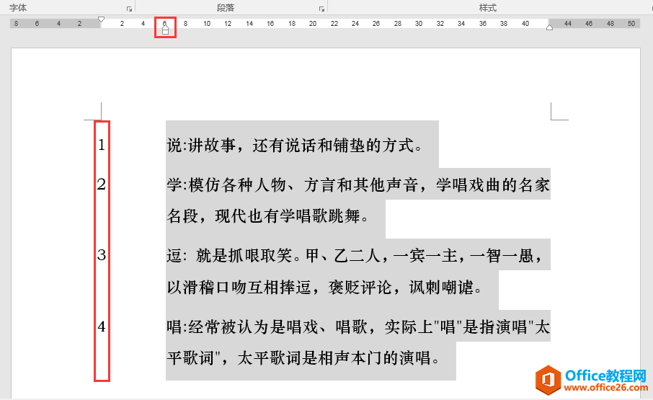
Task: Click the 段落 group label
Action: click(x=226, y=8)
